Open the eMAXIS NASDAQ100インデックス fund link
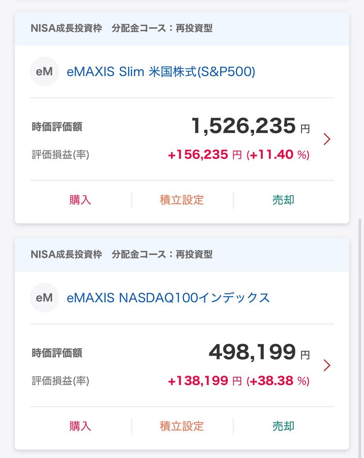The width and height of the screenshot is (364, 458). (x=168, y=298)
